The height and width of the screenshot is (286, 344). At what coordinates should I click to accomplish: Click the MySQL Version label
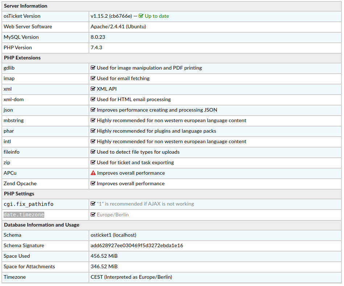[21, 37]
